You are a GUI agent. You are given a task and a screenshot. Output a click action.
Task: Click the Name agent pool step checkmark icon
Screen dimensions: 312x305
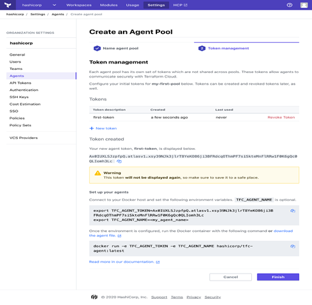97,48
